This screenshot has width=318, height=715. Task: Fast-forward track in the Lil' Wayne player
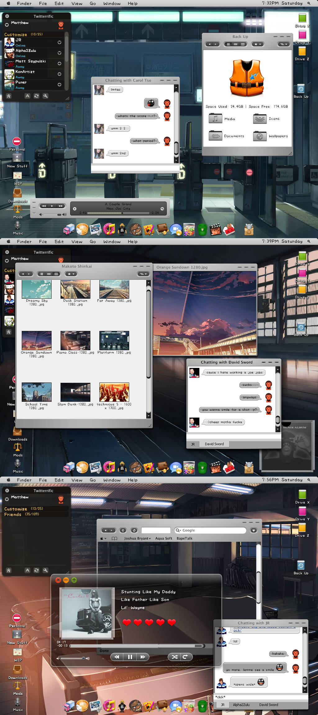pos(143,657)
